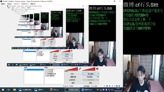Viewport: 164px width, 92px height.
Task: Open OBS.rar archive from taskbar
Action: coord(54,90)
